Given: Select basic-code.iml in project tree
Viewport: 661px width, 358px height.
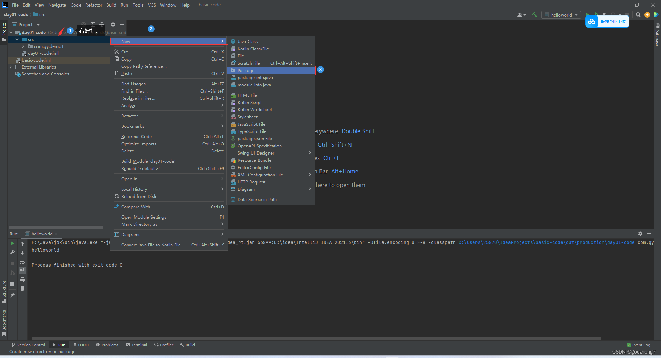Looking at the screenshot, I should 36,60.
